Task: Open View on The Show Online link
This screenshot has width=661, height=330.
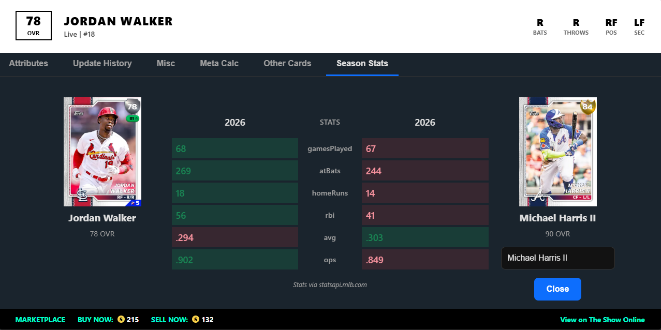Action: click(603, 320)
